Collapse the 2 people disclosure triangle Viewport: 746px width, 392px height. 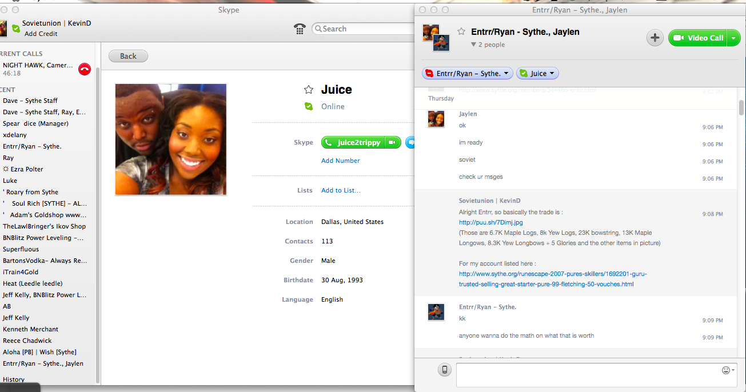(473, 45)
